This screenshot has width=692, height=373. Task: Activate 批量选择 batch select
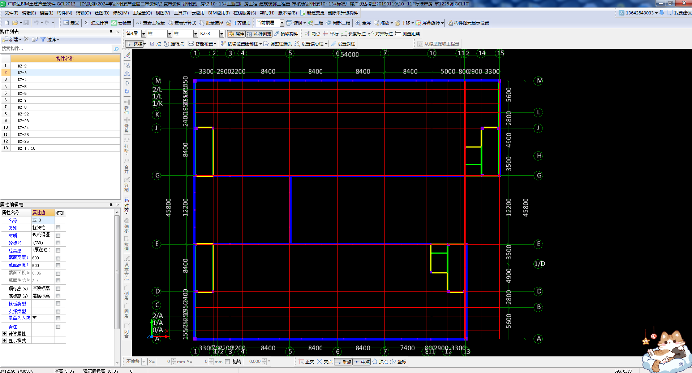tap(211, 23)
